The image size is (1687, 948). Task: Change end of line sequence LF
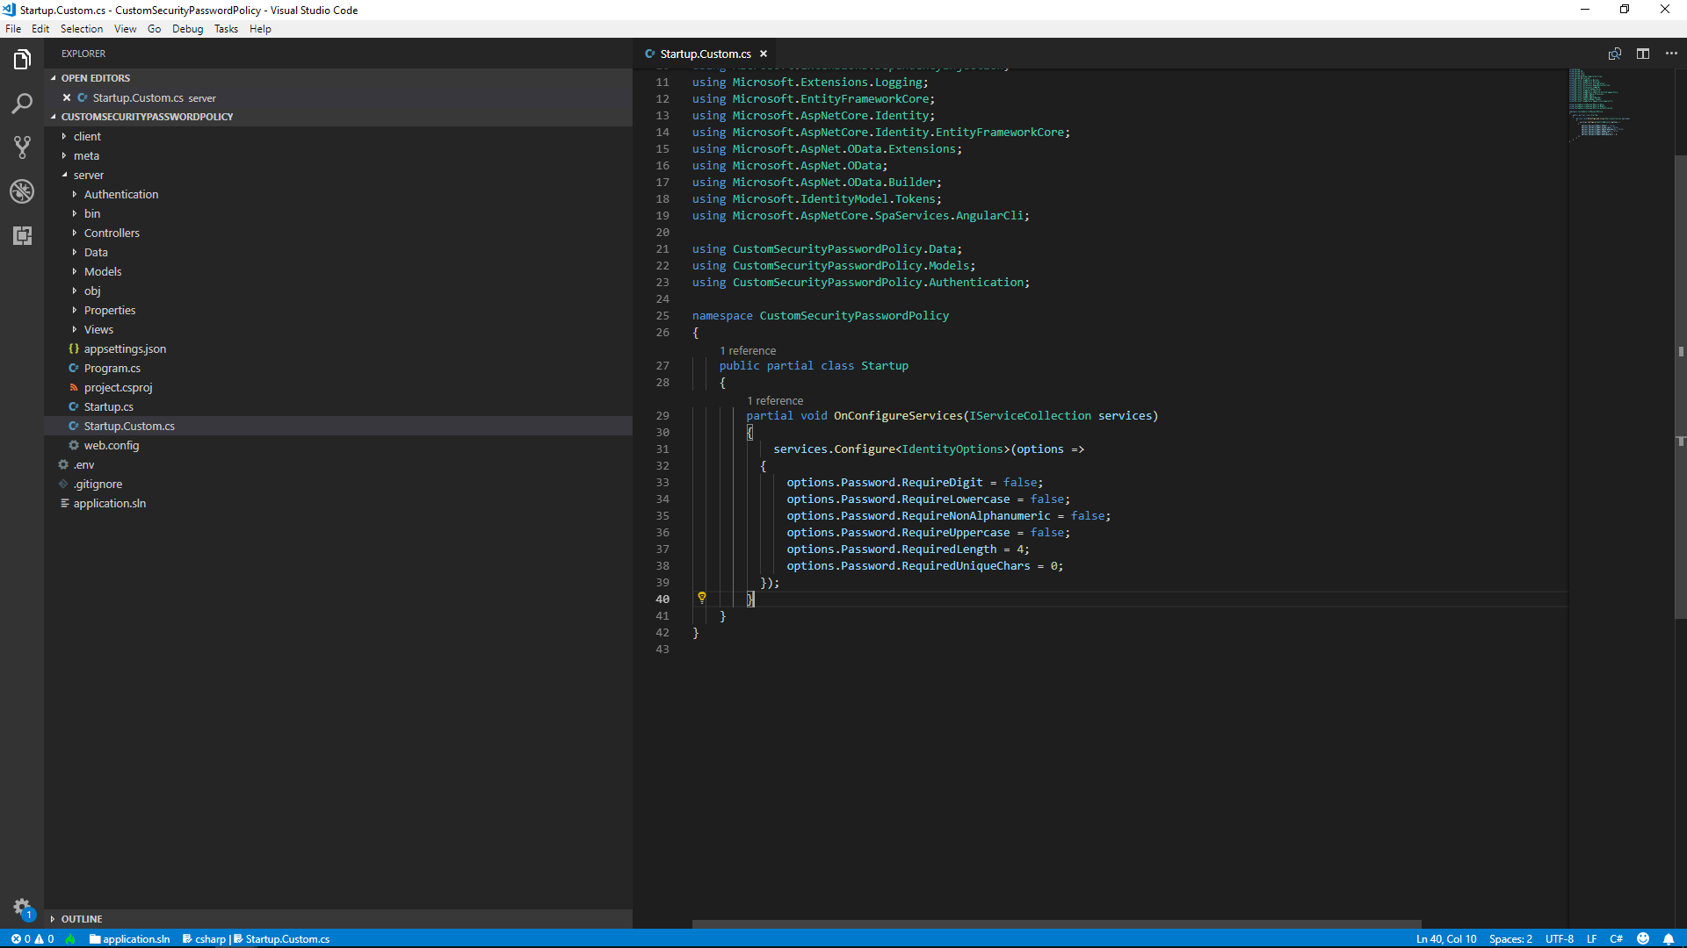point(1591,938)
